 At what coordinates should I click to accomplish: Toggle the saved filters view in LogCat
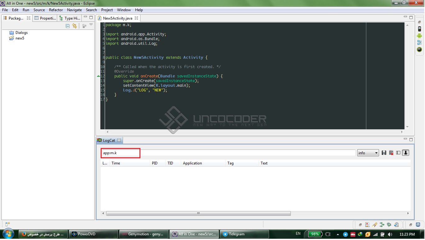click(x=398, y=153)
